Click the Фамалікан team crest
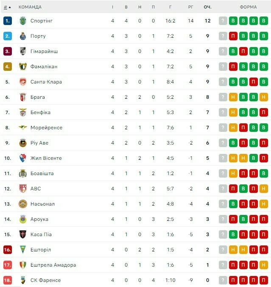Image resolution: width=271 pixels, height=287 pixels. 23,67
